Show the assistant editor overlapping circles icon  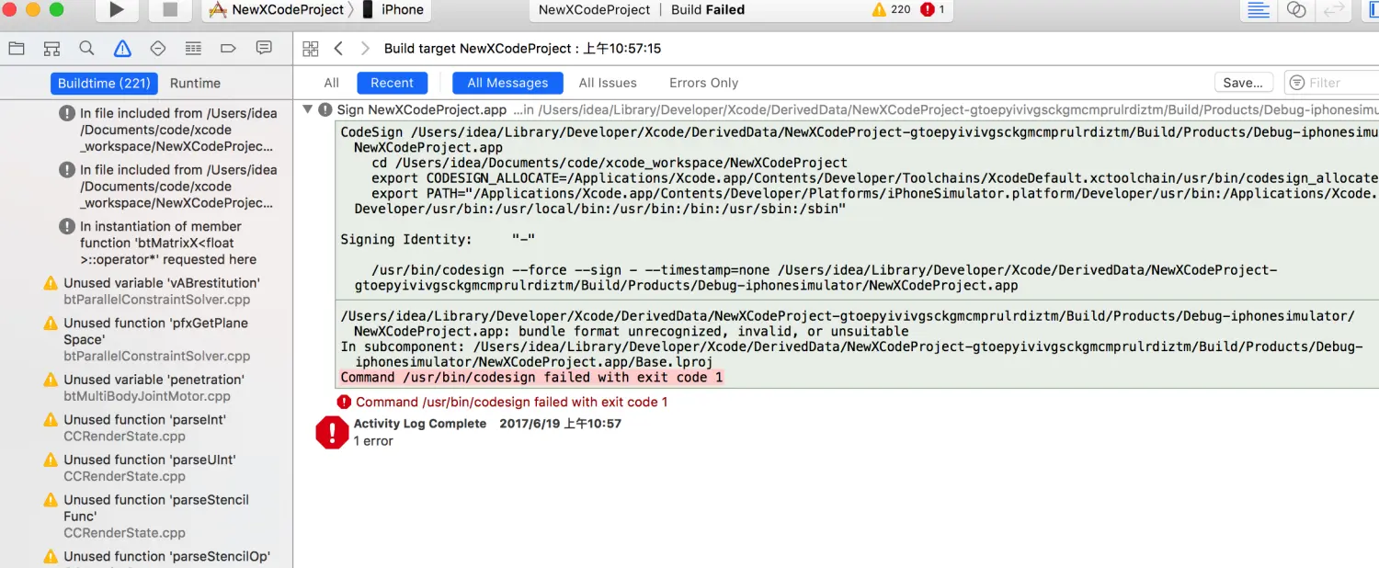pos(1296,10)
